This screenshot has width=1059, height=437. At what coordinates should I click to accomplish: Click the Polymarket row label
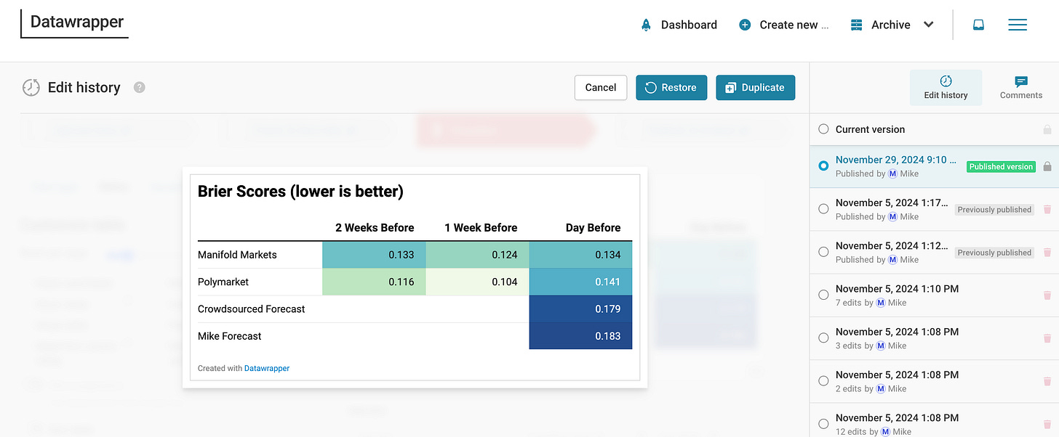pos(223,282)
